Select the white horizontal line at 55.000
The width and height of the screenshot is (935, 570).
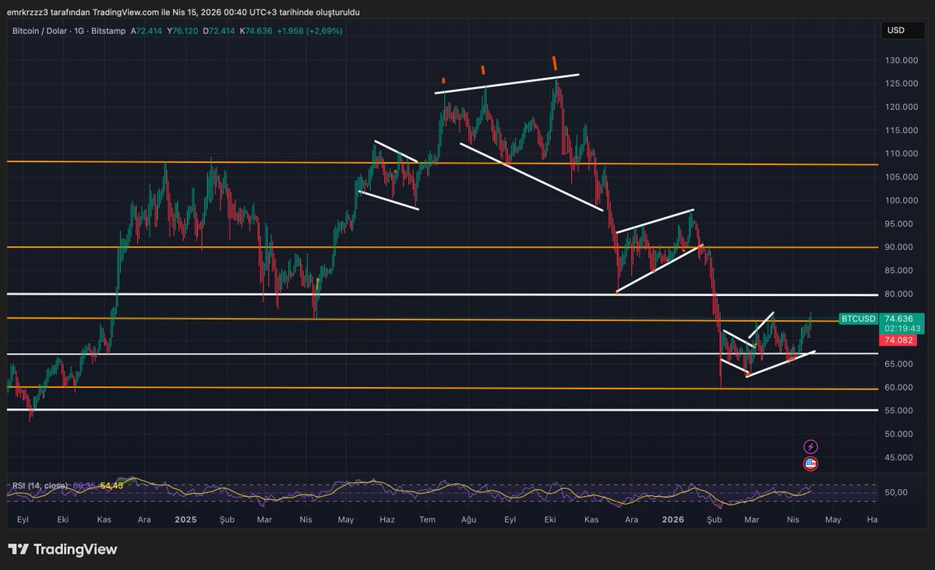tap(390, 410)
